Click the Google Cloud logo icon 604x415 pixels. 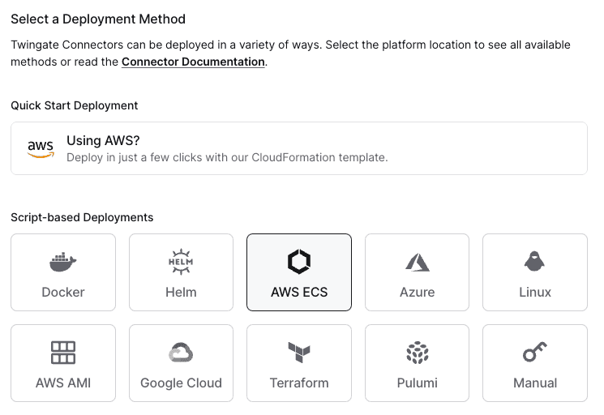click(181, 353)
